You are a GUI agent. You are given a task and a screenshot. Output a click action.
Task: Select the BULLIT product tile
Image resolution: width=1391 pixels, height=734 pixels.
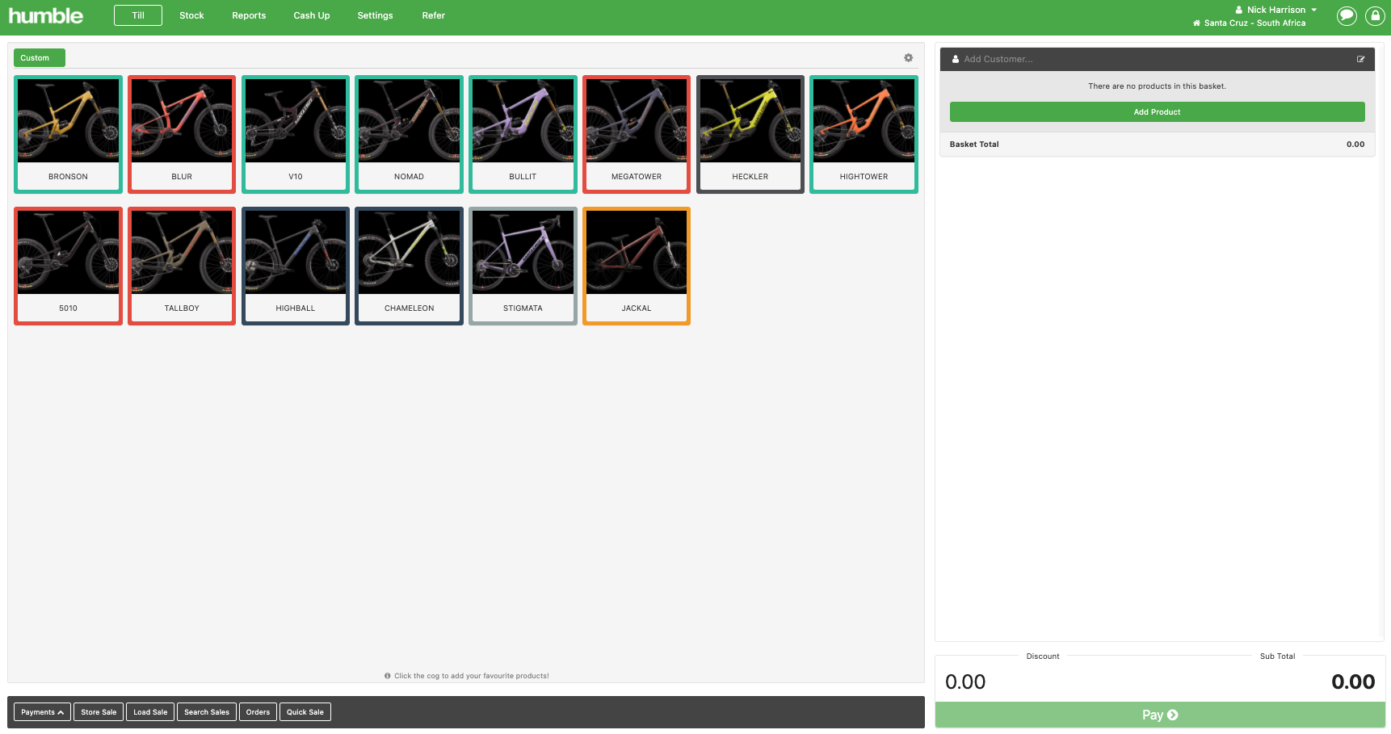523,134
